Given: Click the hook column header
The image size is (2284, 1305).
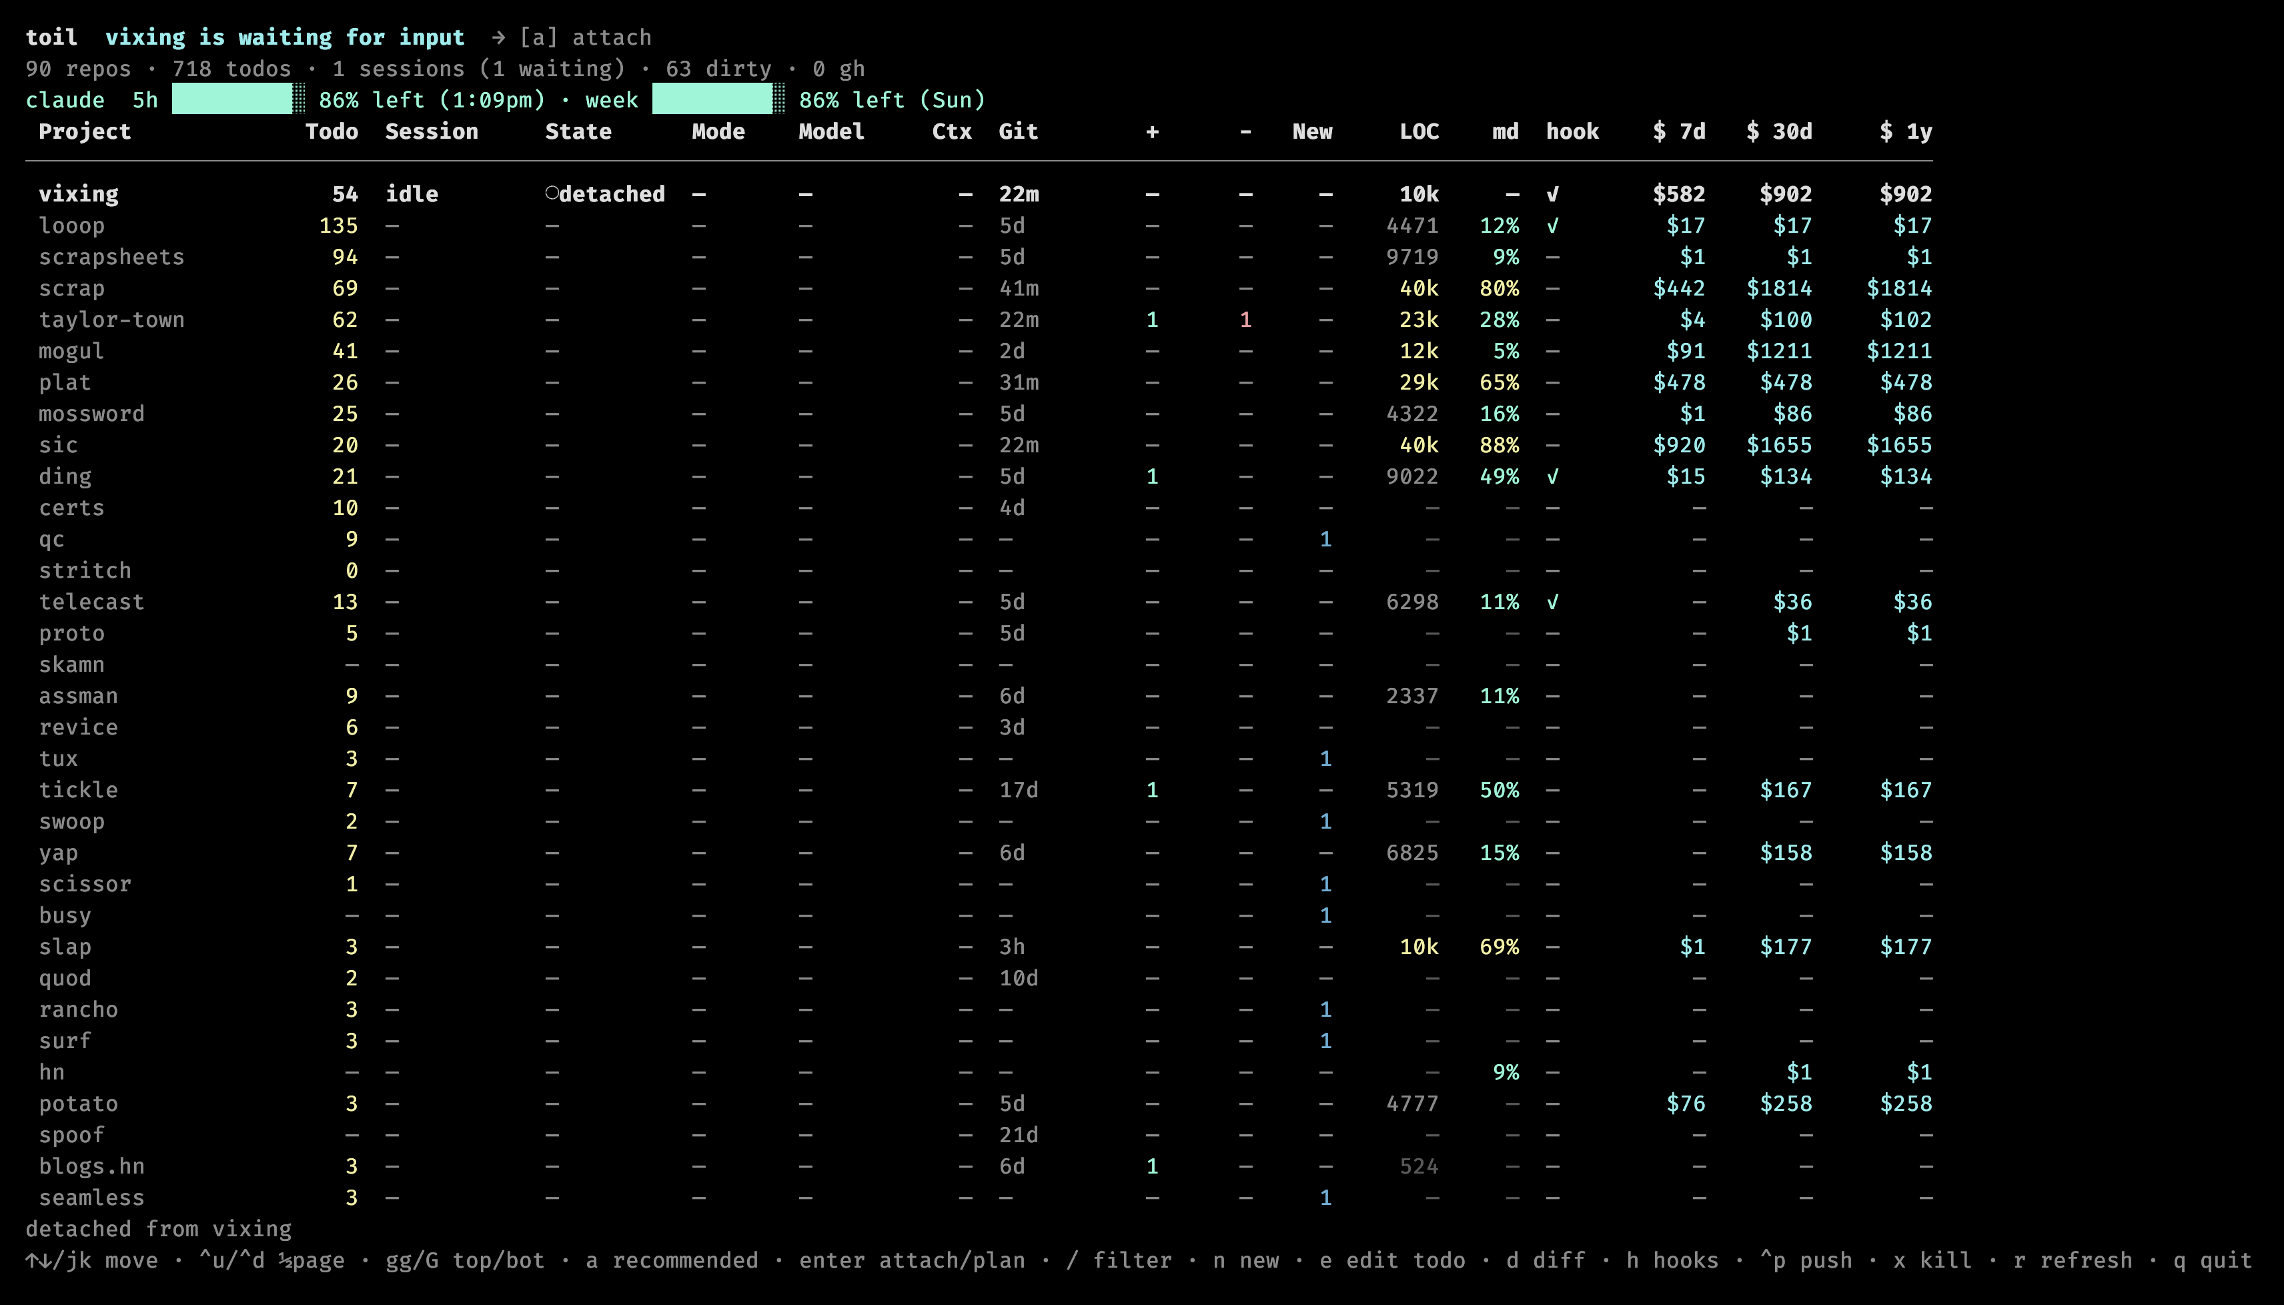Looking at the screenshot, I should click(x=1572, y=131).
